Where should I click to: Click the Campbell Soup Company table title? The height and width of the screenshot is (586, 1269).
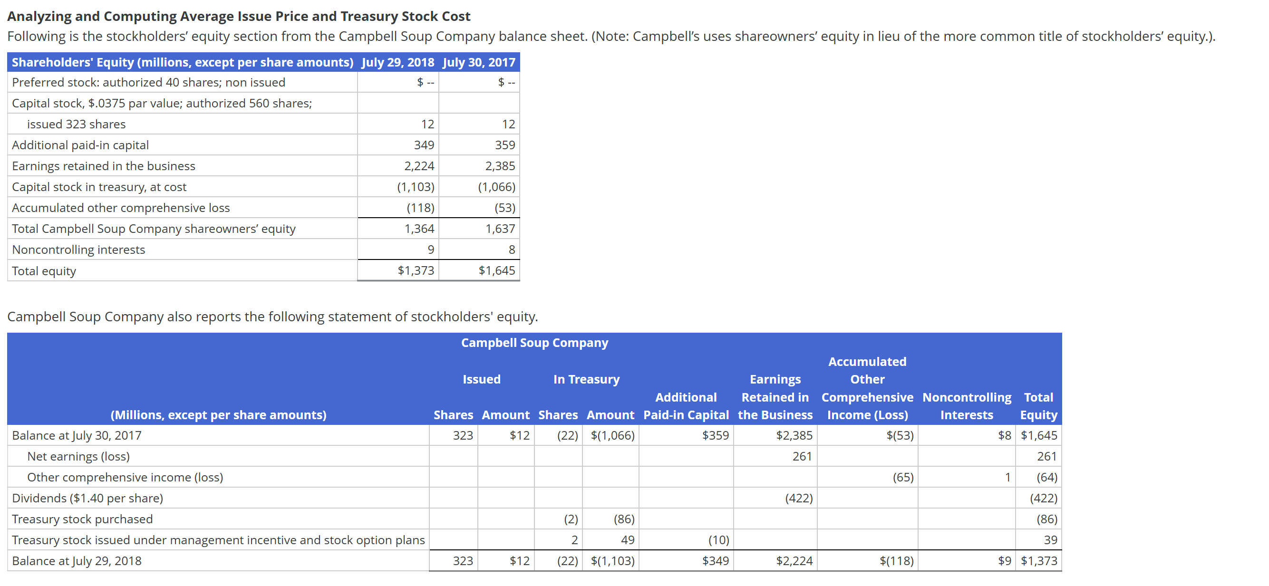(x=534, y=342)
